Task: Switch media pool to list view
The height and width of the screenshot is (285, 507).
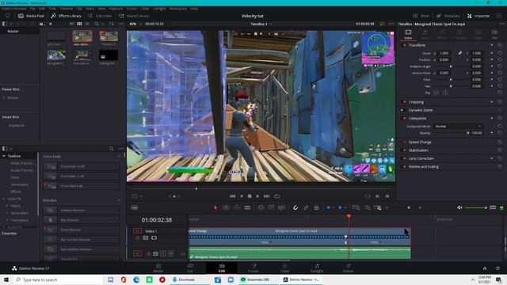Action: [87, 24]
